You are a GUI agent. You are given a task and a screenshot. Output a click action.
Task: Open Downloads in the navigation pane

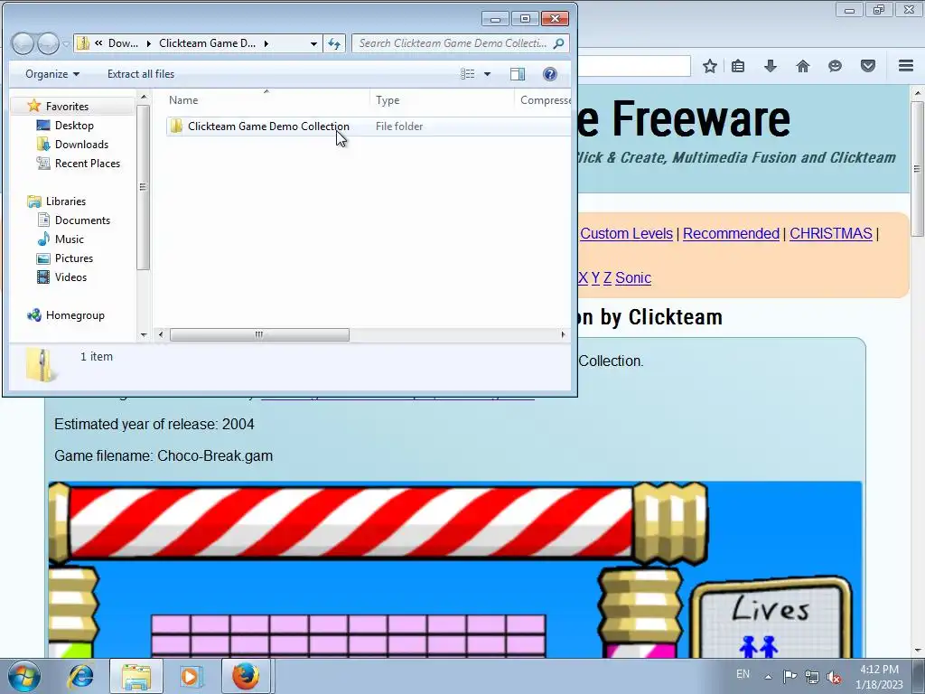pos(81,144)
